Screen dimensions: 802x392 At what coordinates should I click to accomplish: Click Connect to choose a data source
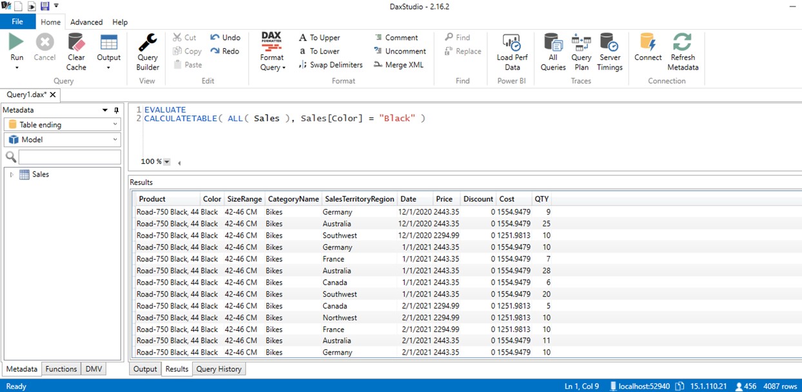point(648,48)
